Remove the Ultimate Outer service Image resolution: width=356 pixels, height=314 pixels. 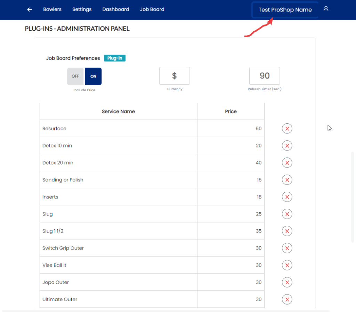click(287, 299)
